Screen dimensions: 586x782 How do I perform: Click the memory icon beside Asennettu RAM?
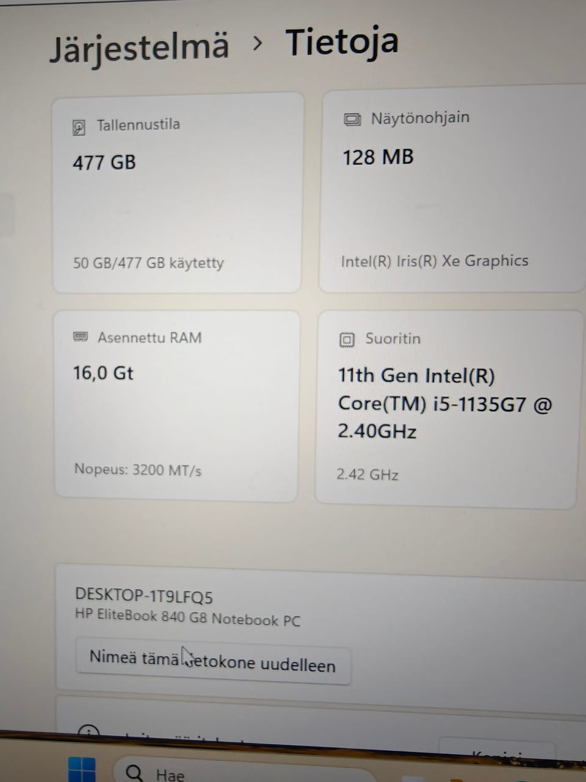coord(81,337)
